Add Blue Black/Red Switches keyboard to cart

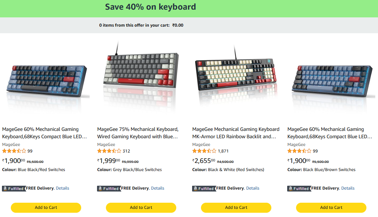pyautogui.click(x=46, y=207)
